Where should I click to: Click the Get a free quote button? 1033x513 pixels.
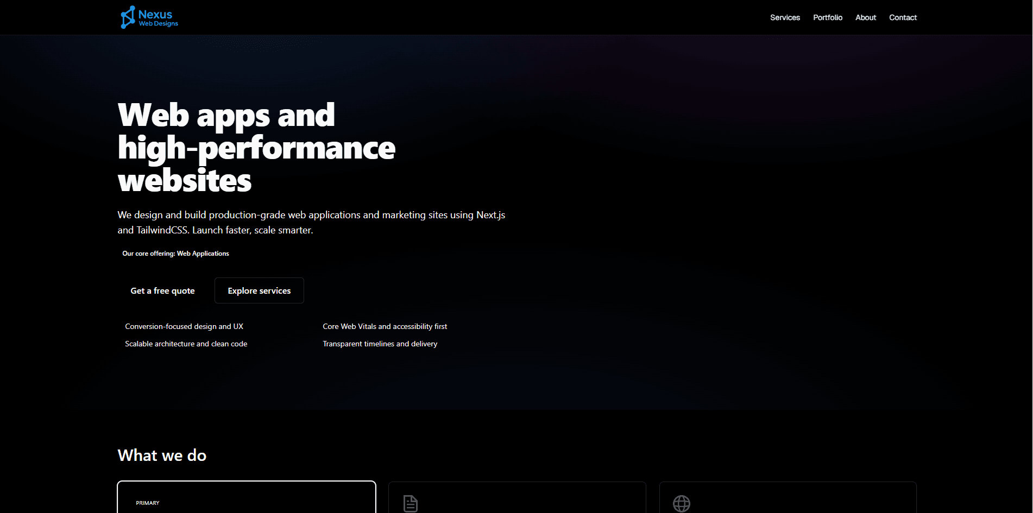162,290
